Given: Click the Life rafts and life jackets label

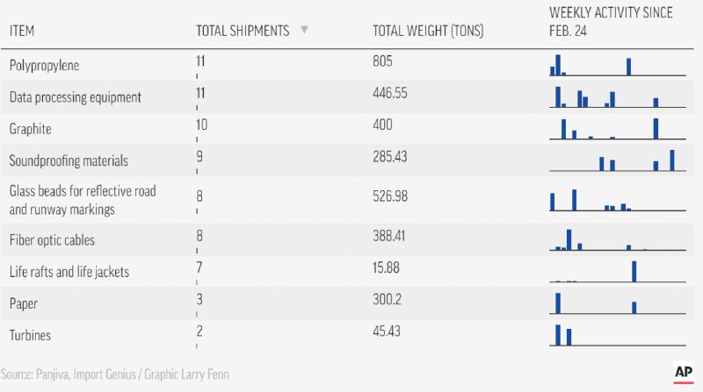Looking at the screenshot, I should (x=69, y=272).
